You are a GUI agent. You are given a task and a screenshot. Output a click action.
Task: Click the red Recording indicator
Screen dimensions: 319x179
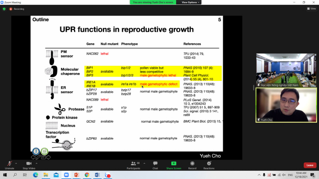tap(17, 9)
